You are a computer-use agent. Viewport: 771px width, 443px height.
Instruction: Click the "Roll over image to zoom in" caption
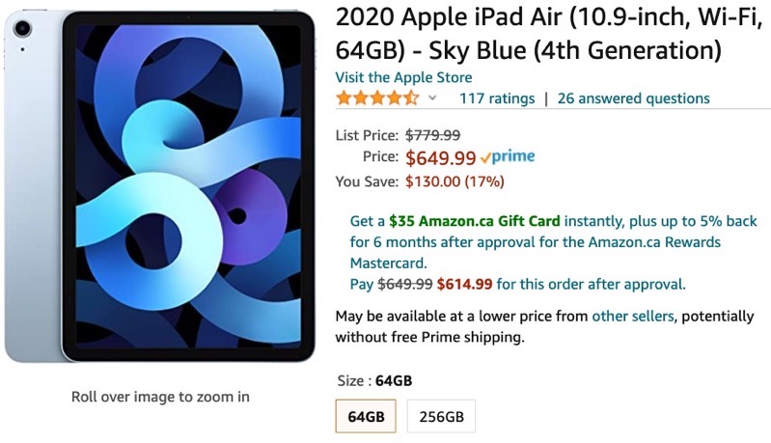point(160,396)
